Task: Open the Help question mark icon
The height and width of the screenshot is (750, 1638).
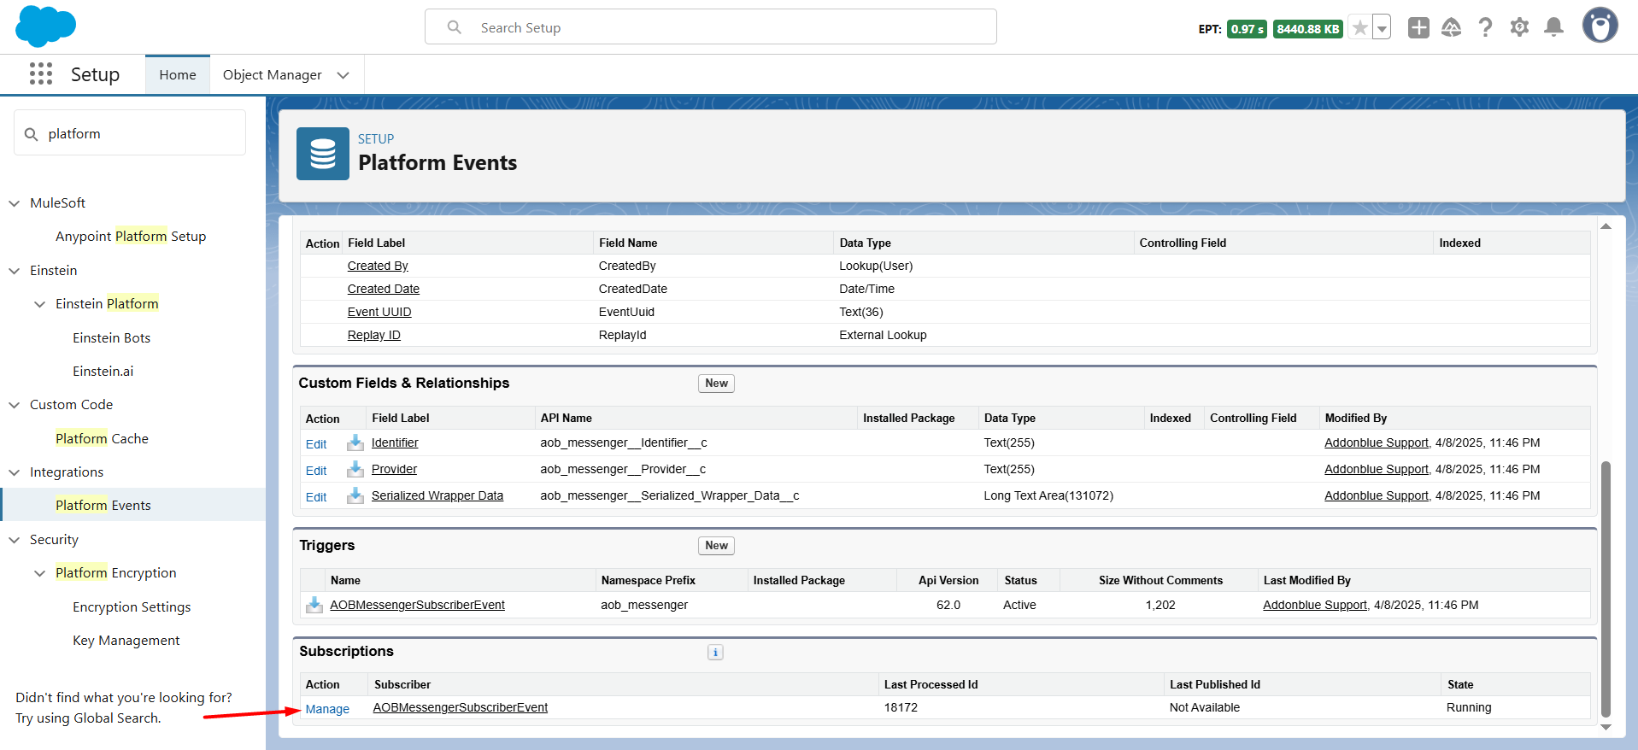Action: coord(1486,27)
